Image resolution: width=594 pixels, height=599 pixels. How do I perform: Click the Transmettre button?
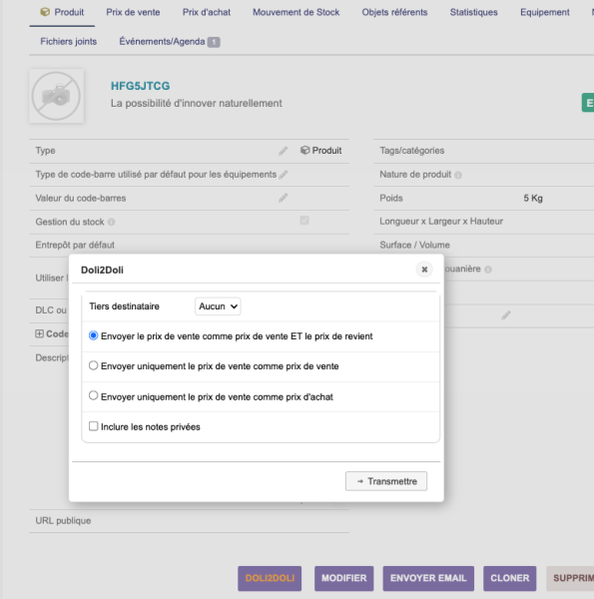[x=386, y=481]
